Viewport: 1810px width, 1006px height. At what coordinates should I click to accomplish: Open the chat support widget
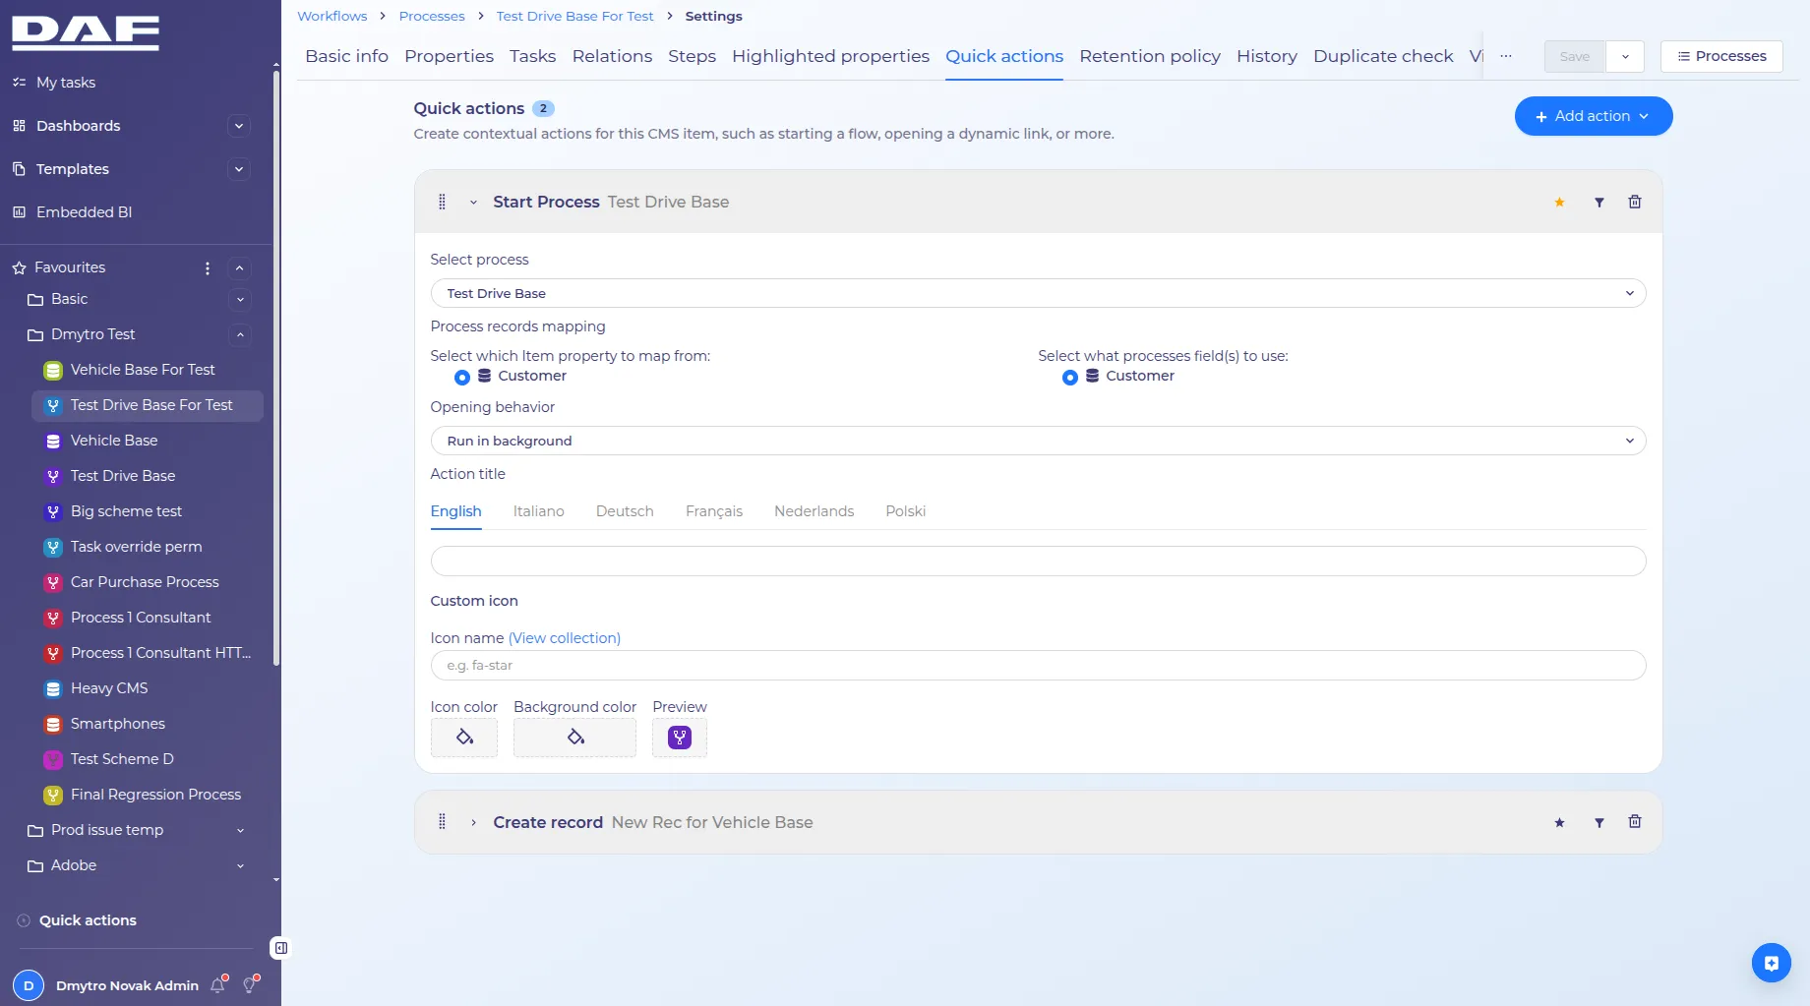click(1771, 963)
